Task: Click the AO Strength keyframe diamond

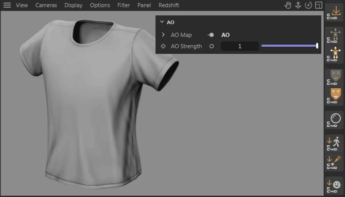Action: 163,46
